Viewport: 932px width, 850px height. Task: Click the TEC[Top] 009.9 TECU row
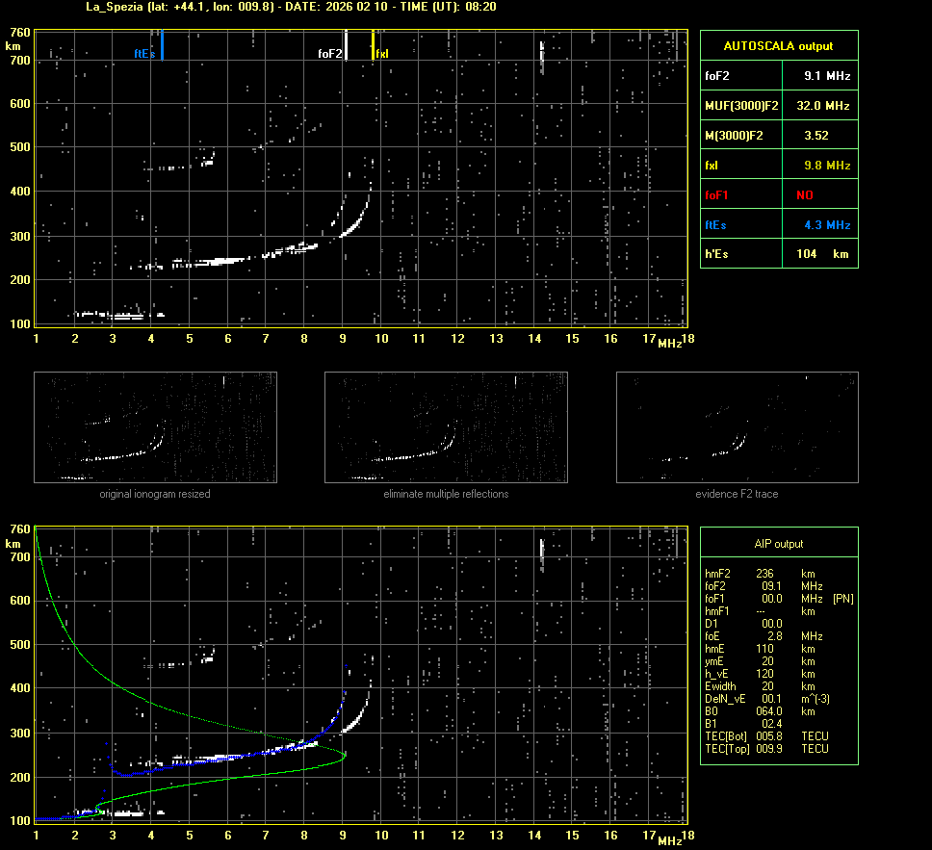pos(765,748)
